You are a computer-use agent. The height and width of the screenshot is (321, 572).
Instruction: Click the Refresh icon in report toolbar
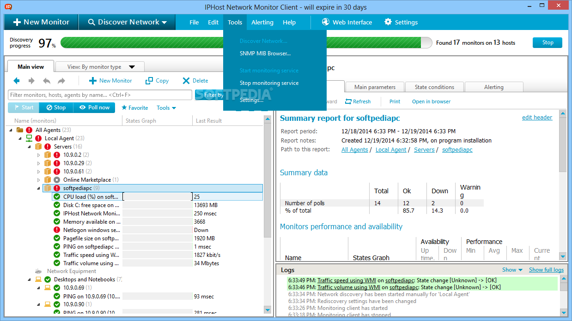348,101
